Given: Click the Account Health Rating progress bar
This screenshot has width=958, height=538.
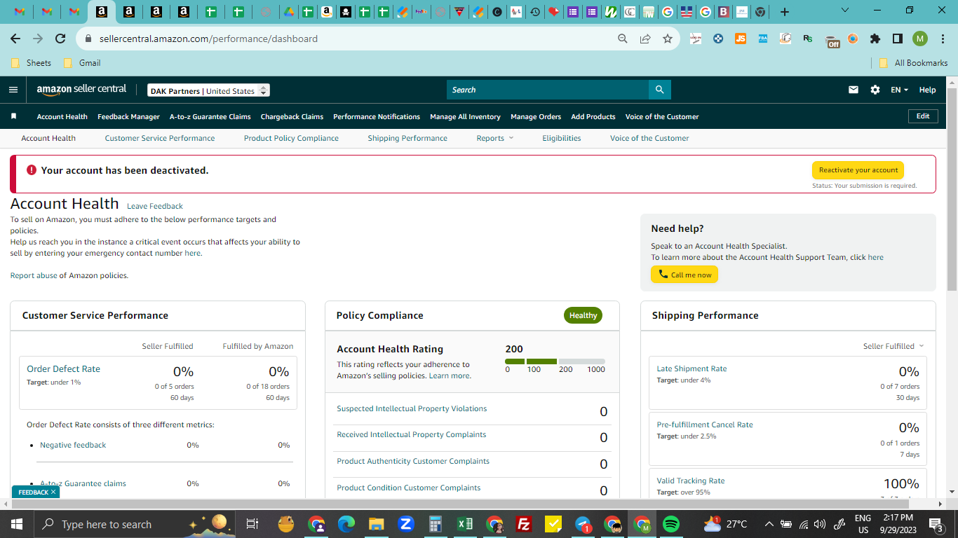Looking at the screenshot, I should (555, 361).
